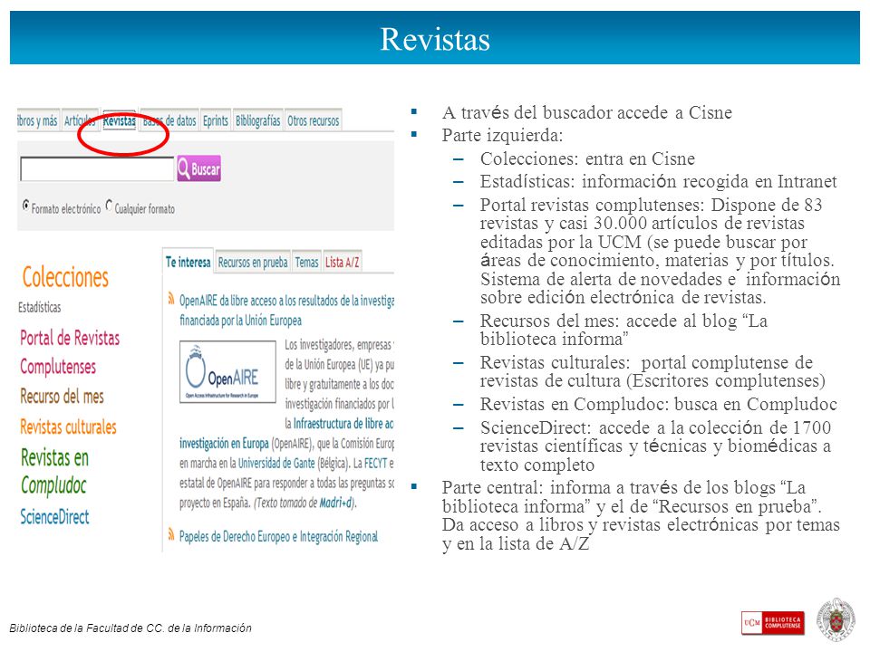Open the Estadísticas link
Viewport: 870px width, 652px height.
pos(39,307)
